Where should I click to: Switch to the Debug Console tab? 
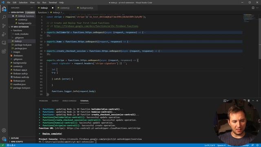tap(69, 101)
